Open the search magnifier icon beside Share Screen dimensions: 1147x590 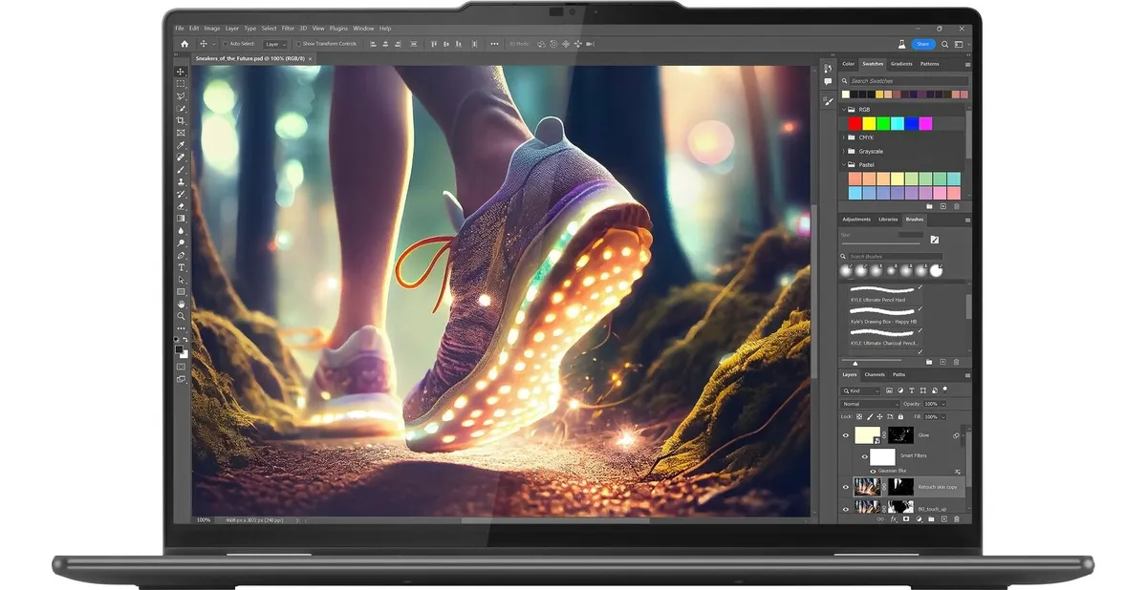point(945,44)
